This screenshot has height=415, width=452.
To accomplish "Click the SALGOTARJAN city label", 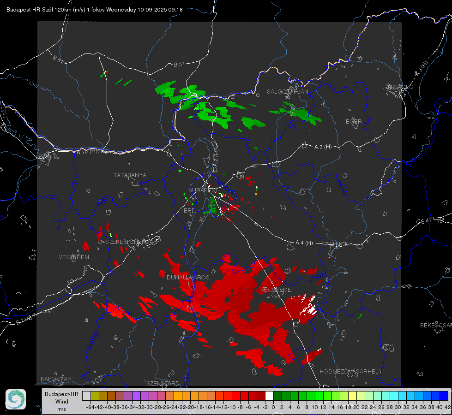I will [x=287, y=92].
